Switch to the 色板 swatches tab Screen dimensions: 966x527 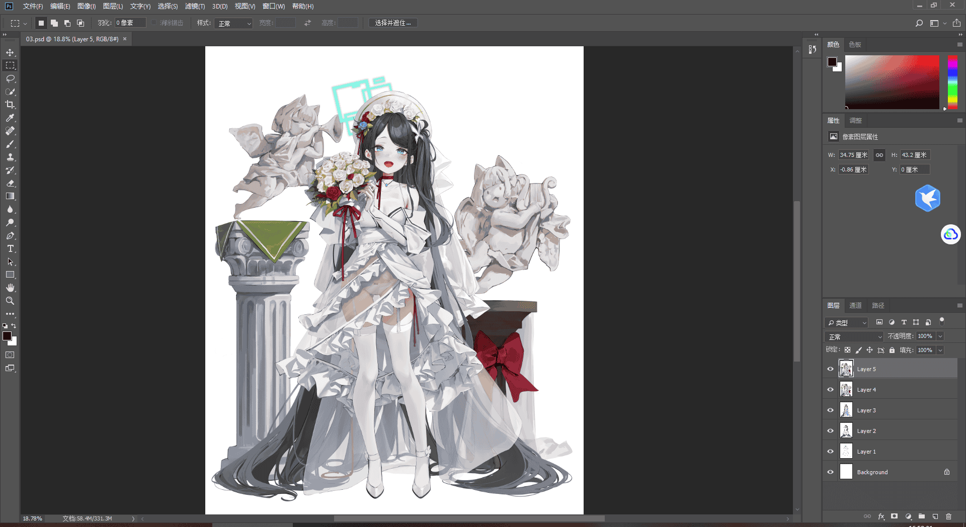coord(855,44)
